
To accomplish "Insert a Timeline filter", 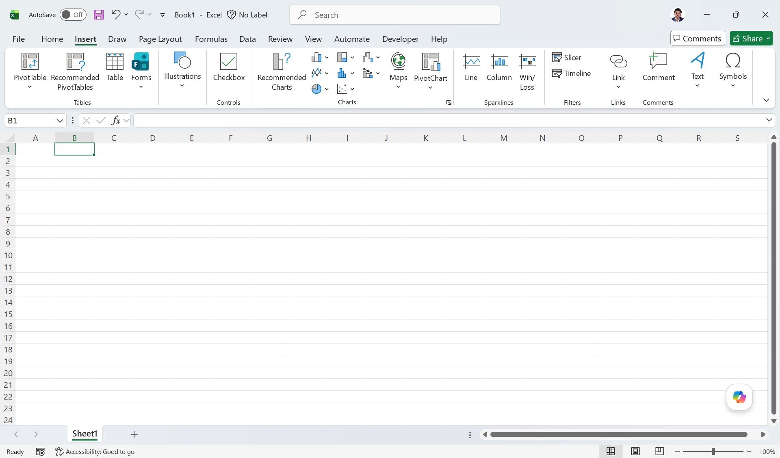I will 572,73.
